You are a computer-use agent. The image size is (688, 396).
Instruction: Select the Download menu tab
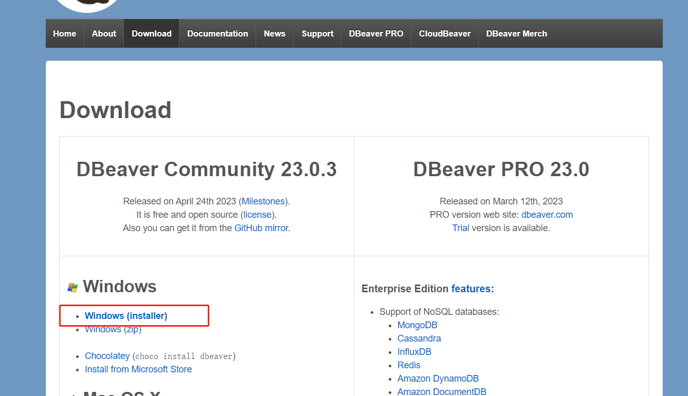(152, 33)
